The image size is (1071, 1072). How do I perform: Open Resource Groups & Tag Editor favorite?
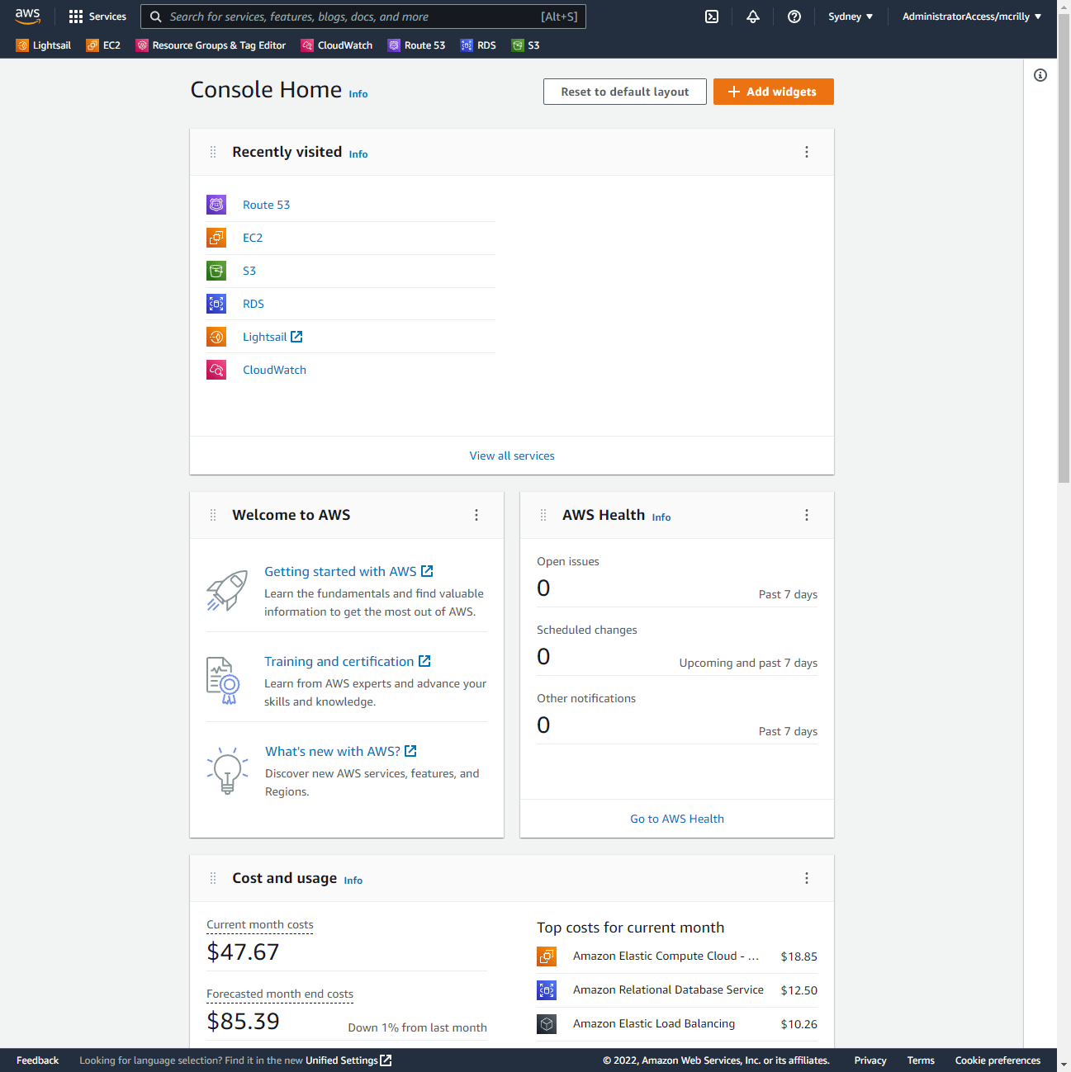coord(211,45)
